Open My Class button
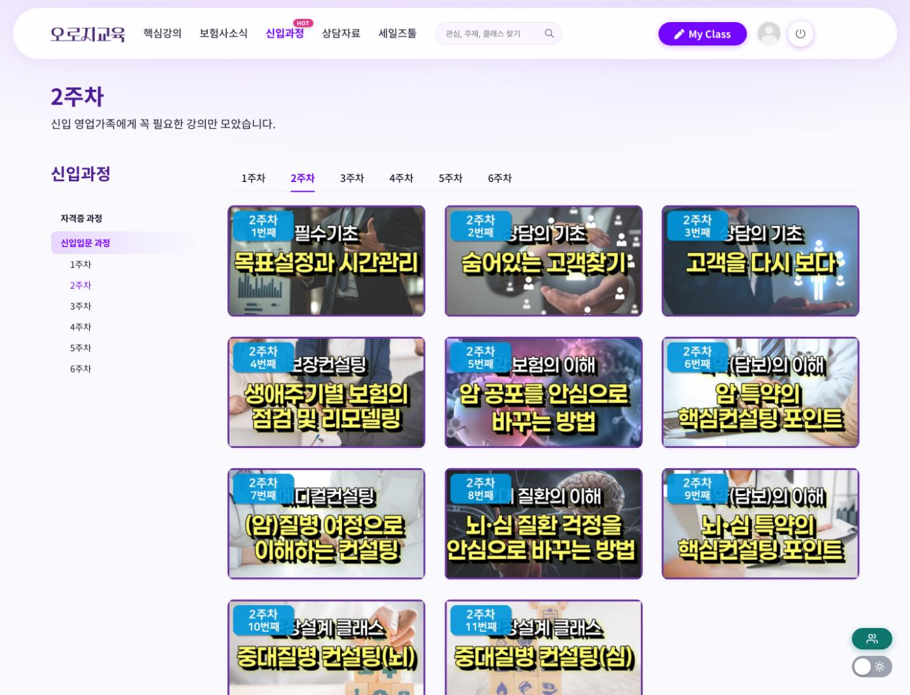 point(703,34)
